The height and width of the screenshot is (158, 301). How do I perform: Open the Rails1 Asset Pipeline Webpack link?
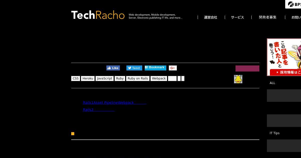pos(115,103)
